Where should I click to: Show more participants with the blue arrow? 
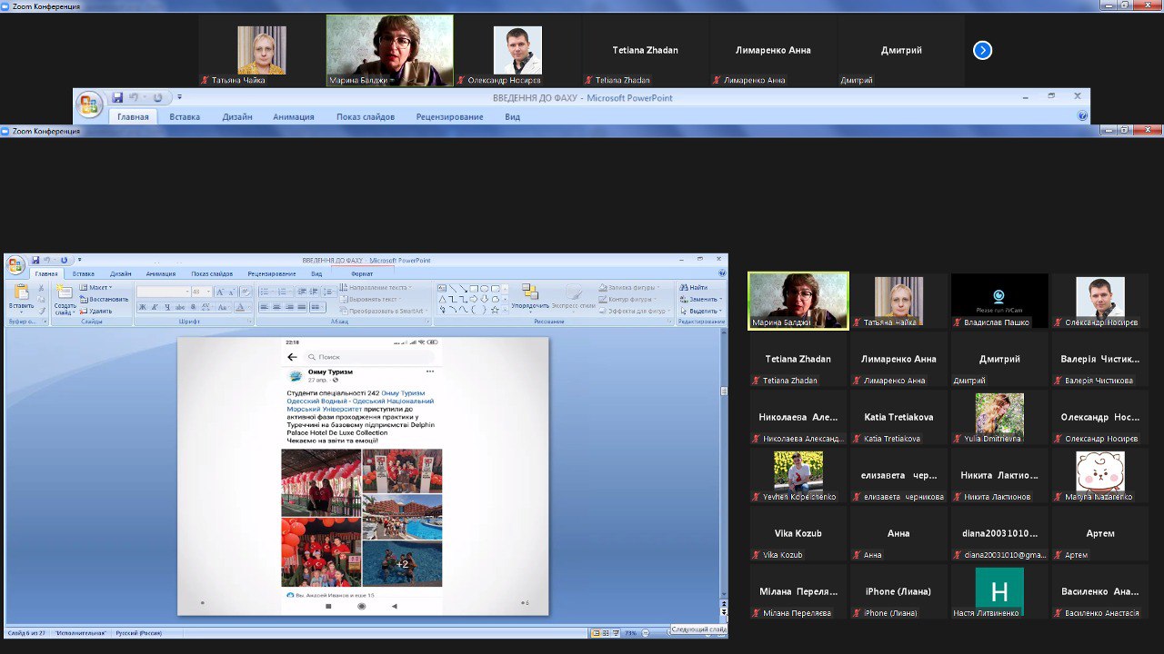pos(982,51)
